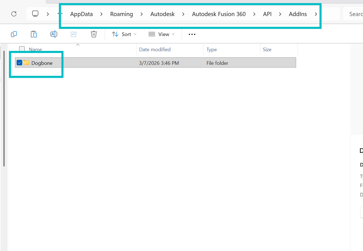This screenshot has height=251, width=363.
Task: Click the Roaming breadcrumb link
Action: pos(122,14)
